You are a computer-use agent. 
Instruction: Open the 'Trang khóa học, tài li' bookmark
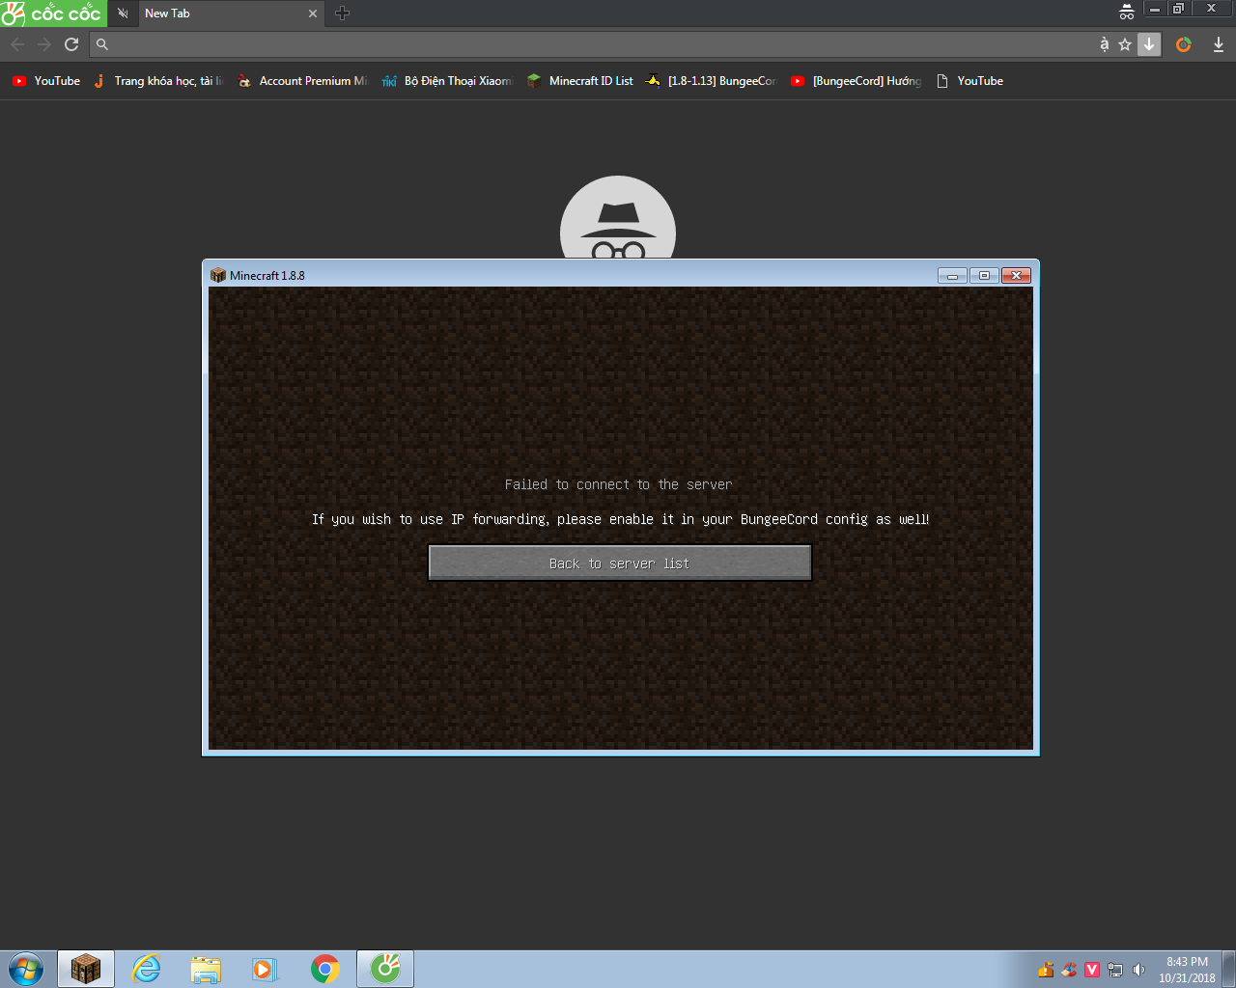(158, 81)
